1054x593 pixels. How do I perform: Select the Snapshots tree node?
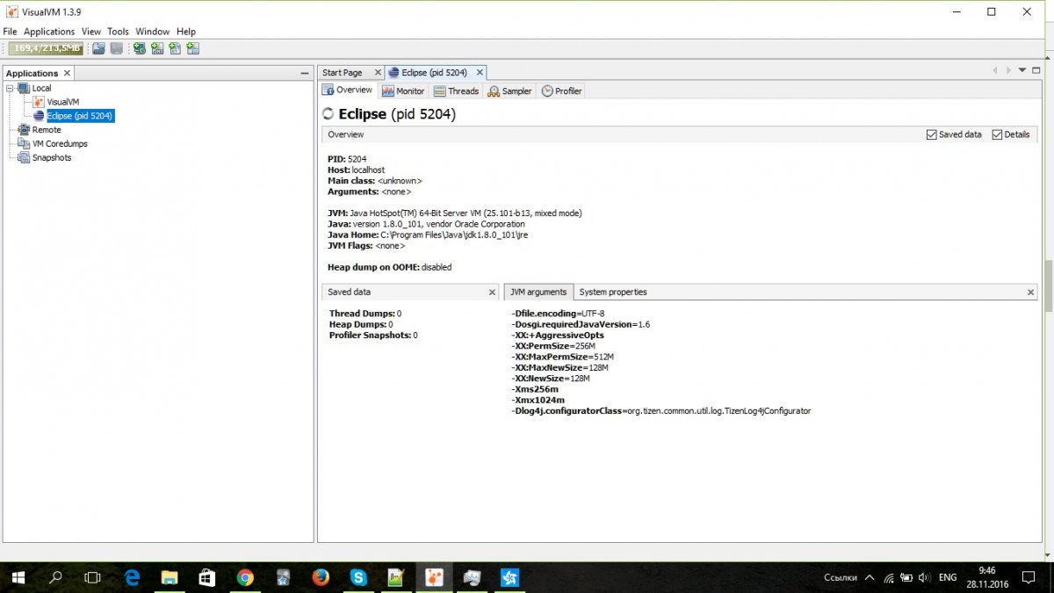tap(52, 158)
